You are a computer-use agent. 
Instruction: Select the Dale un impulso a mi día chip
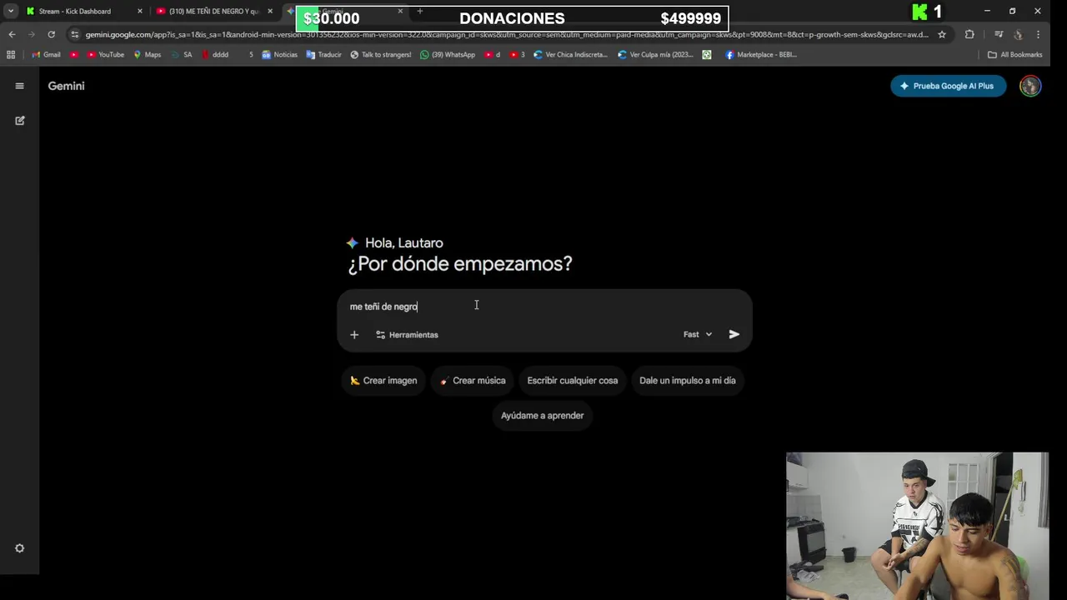pyautogui.click(x=688, y=380)
